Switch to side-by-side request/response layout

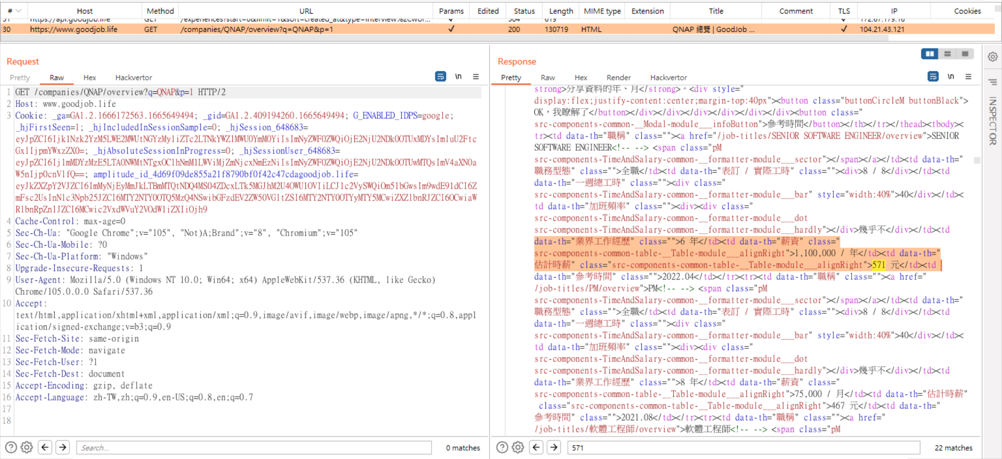[929, 54]
